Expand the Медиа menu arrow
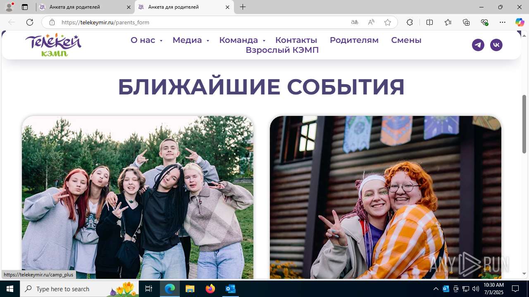 [208, 40]
